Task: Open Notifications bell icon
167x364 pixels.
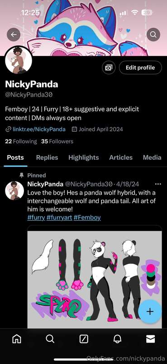Action: [x=117, y=339]
